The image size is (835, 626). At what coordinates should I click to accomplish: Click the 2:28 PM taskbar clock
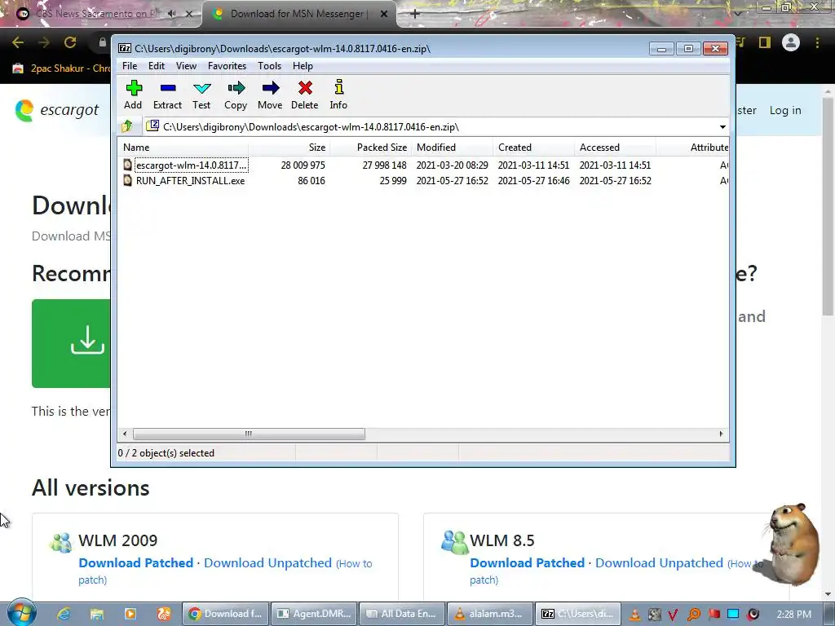click(794, 615)
